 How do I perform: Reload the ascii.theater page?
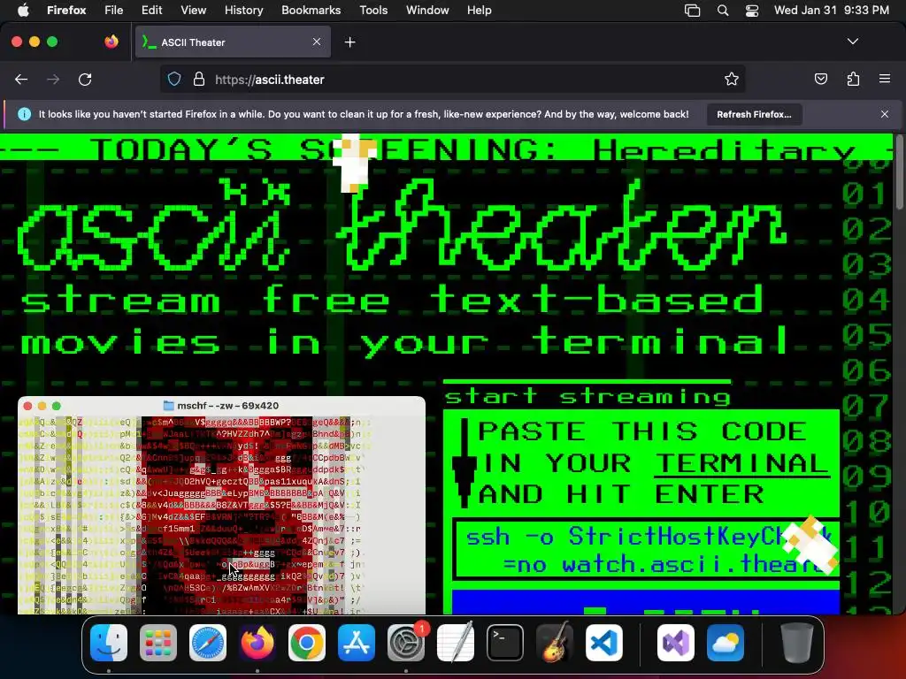(x=85, y=80)
